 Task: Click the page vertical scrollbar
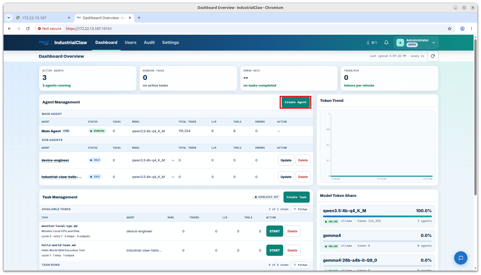(x=475, y=117)
